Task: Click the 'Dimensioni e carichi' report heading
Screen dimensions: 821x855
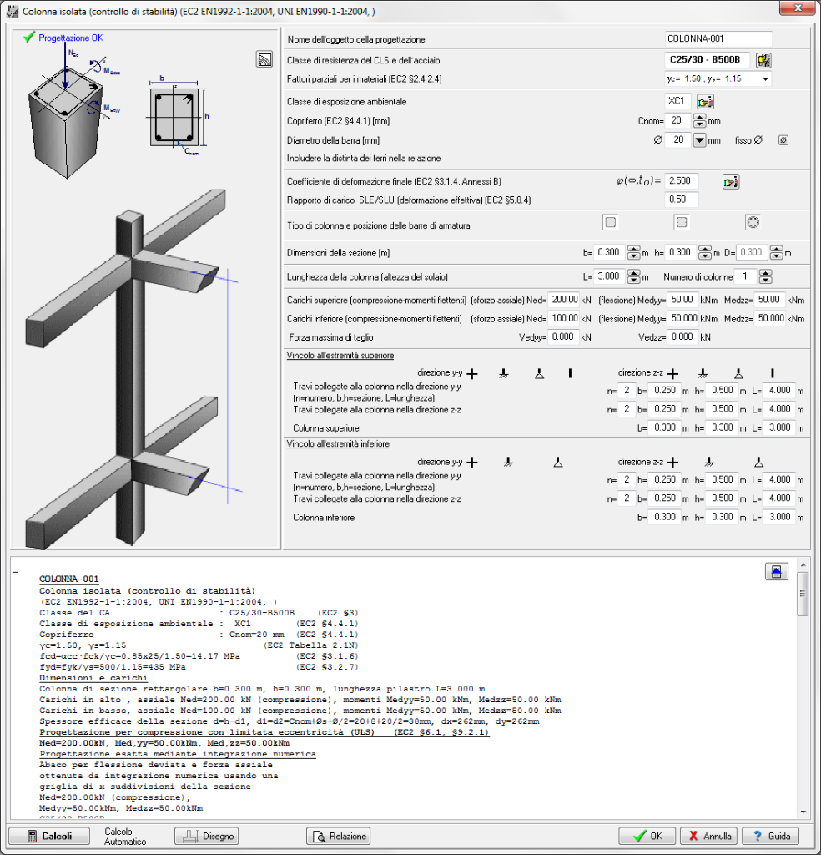Action: coord(93,678)
